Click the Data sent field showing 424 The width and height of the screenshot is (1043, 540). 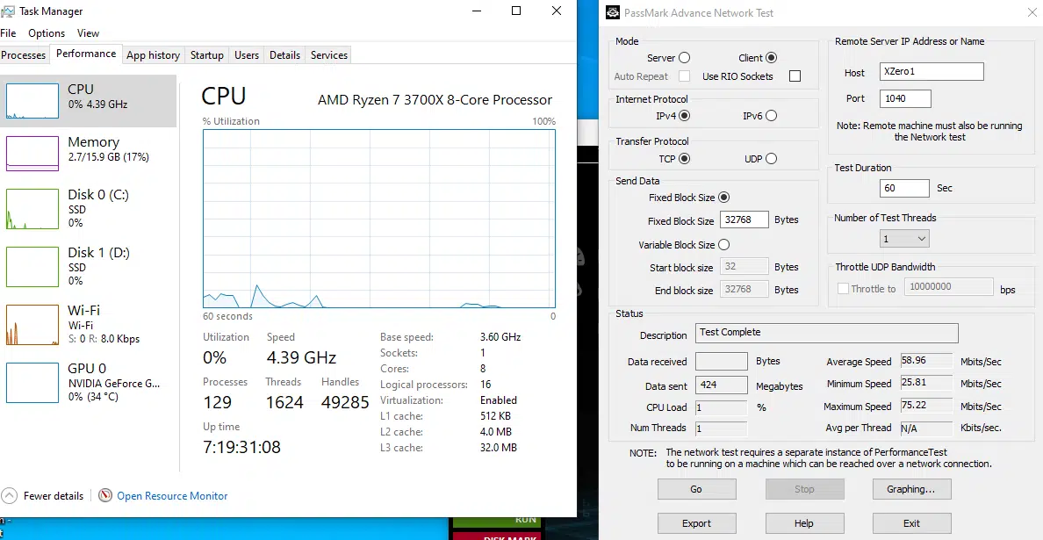coord(722,385)
